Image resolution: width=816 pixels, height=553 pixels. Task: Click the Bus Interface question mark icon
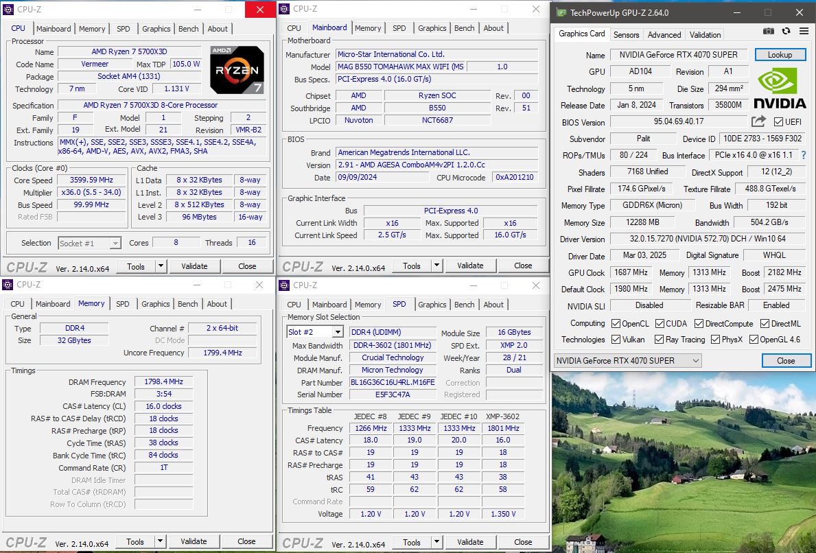[x=804, y=155]
